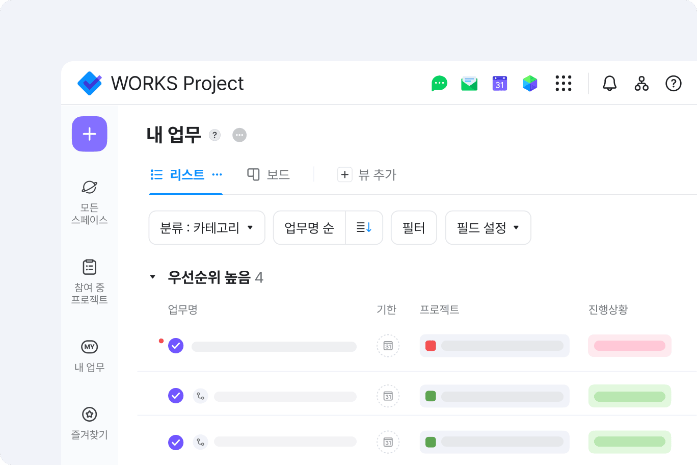Click the purple plus create button
The height and width of the screenshot is (465, 697).
coord(90,134)
